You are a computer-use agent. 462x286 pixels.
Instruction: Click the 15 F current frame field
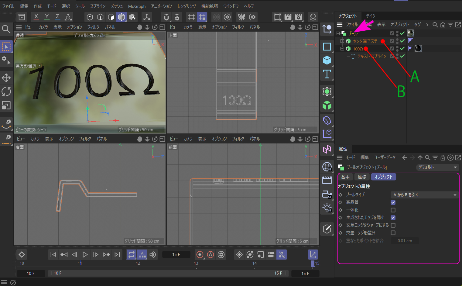point(176,255)
